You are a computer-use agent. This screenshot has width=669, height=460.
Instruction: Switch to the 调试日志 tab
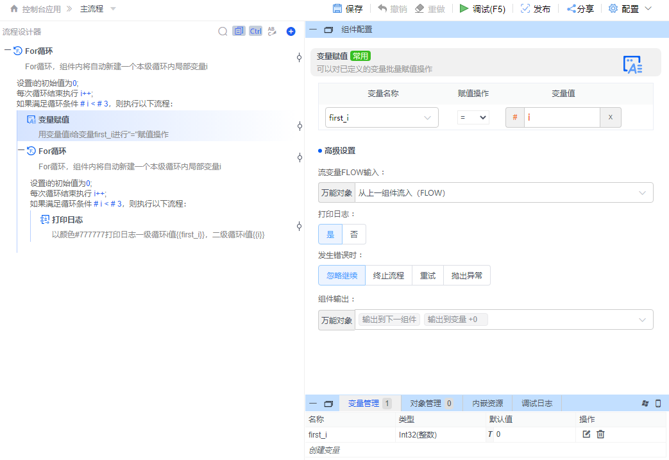point(537,404)
